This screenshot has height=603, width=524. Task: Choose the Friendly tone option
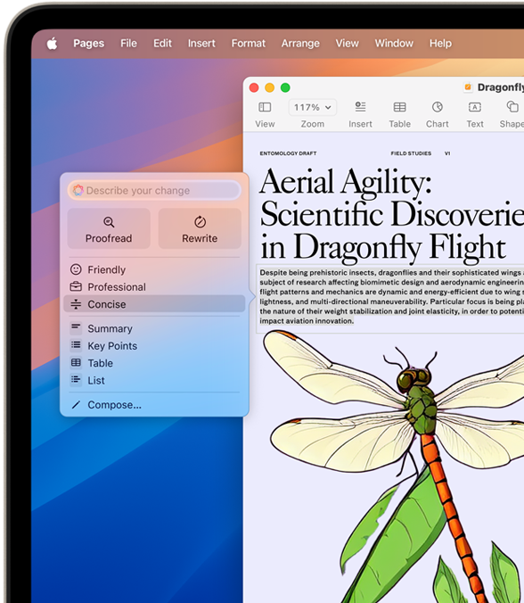pos(154,269)
